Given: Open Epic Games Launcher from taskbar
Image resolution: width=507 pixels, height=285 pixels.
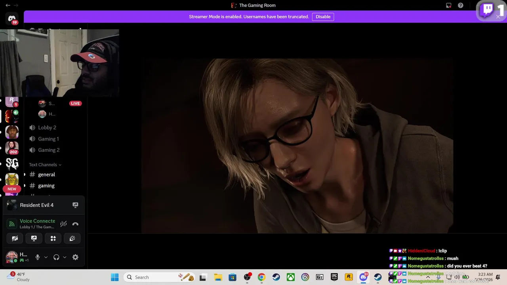Looking at the screenshot, I should [x=334, y=277].
